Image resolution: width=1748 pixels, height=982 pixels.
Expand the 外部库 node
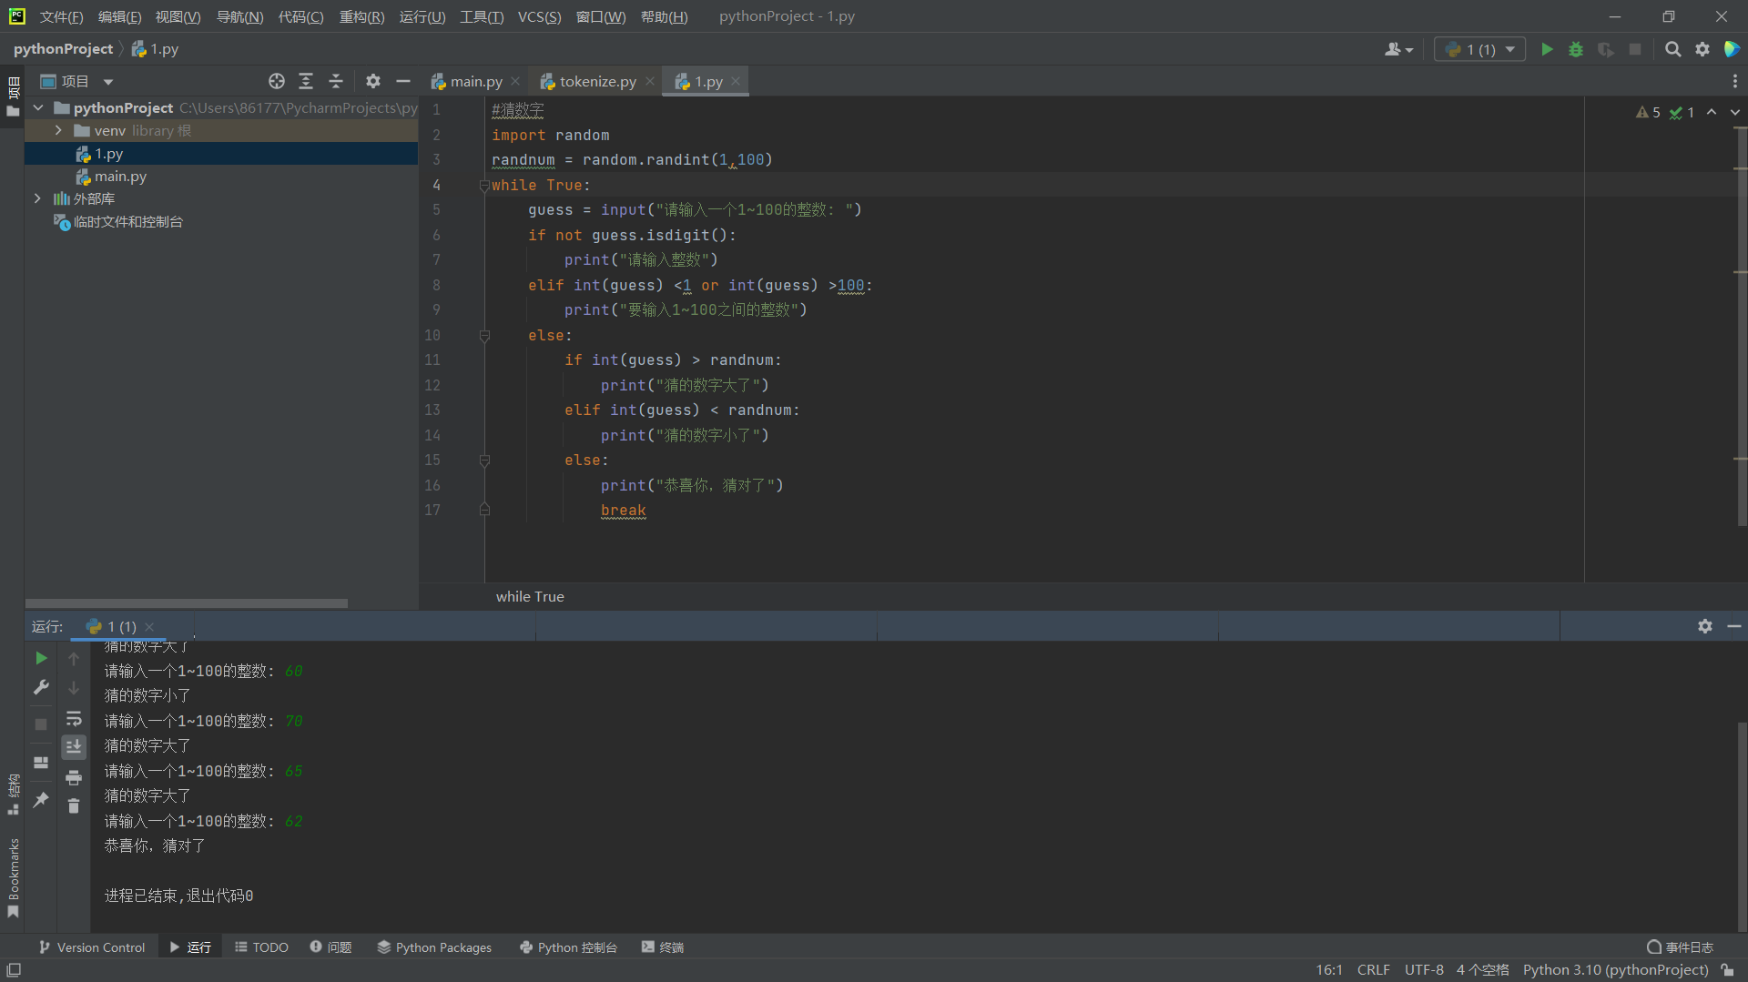pos(37,198)
